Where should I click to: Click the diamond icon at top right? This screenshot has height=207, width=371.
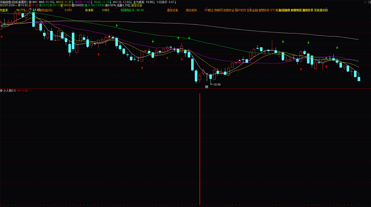pos(365,2)
